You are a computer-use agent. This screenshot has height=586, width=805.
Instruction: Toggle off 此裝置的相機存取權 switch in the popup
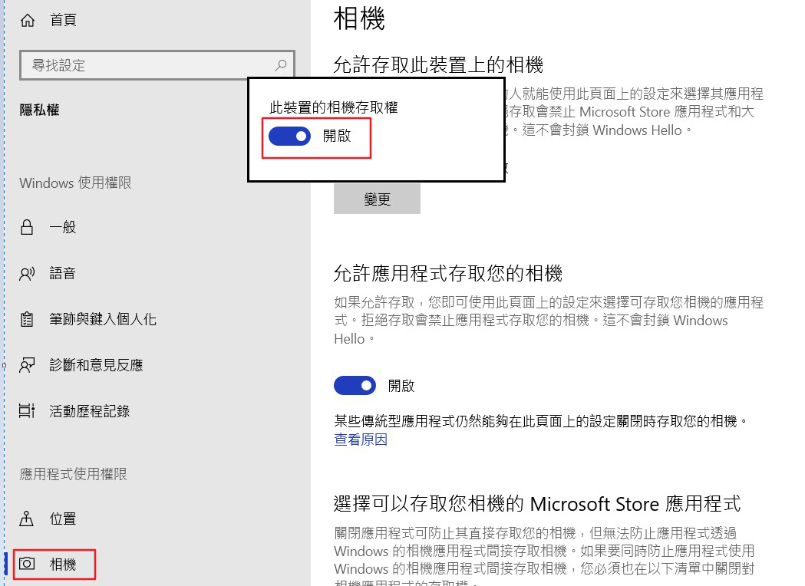click(x=289, y=136)
